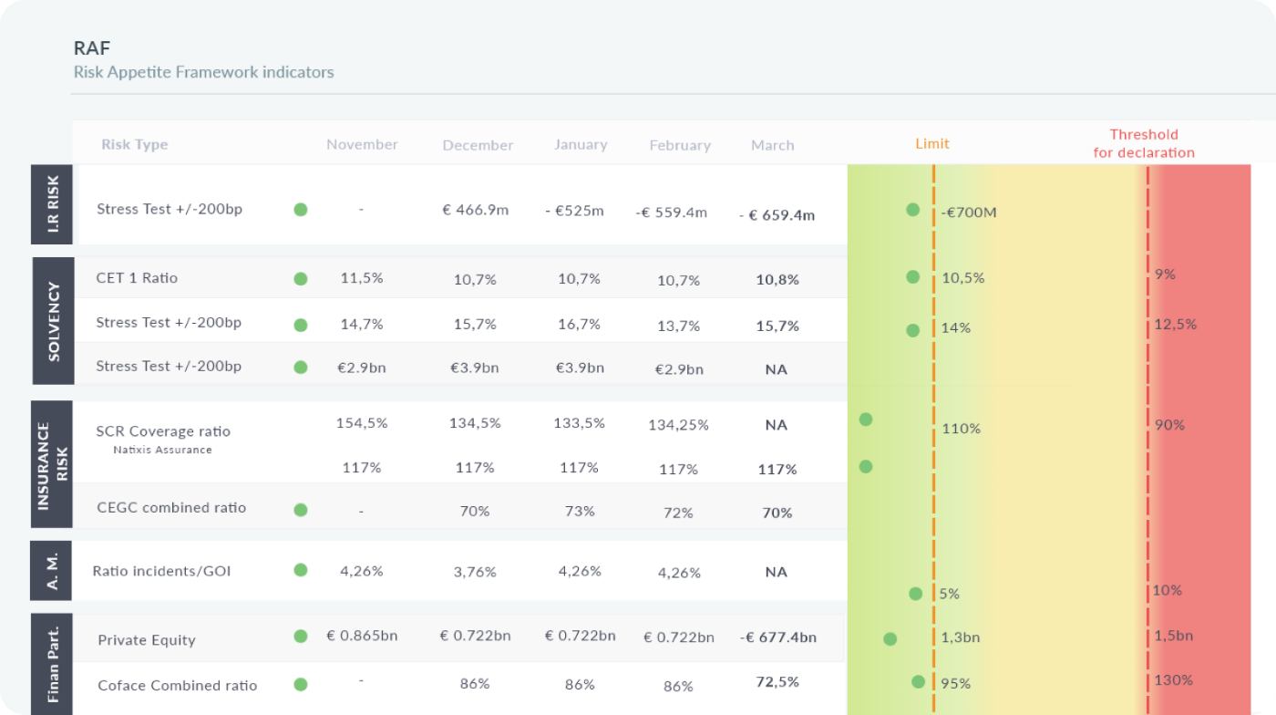This screenshot has width=1276, height=715.
Task: Click the Threshold for declaration header
Action: [x=1144, y=143]
